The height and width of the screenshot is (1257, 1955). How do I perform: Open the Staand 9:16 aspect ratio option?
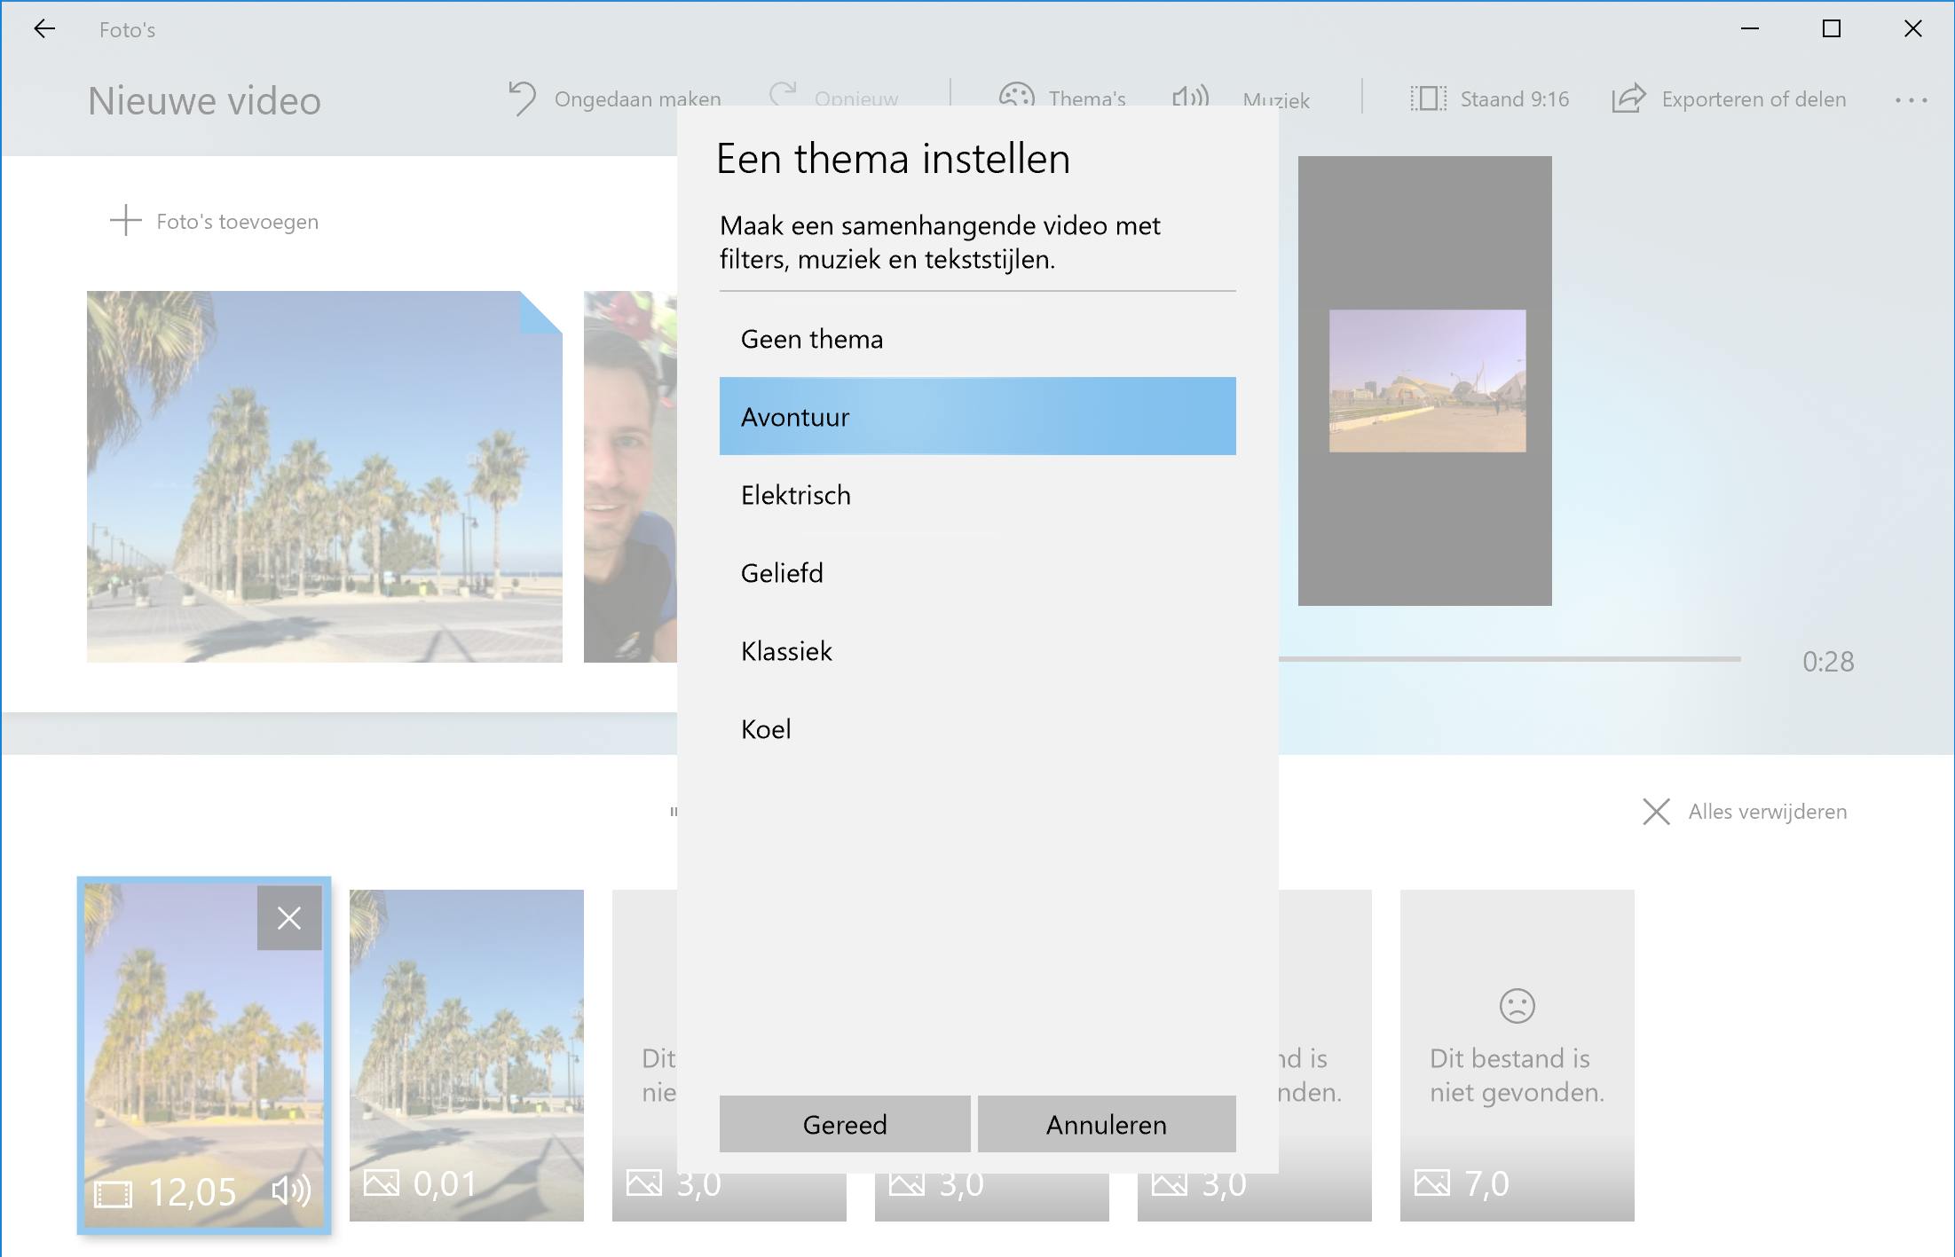click(1490, 98)
